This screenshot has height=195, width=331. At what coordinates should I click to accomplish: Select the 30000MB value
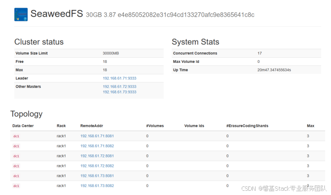pyautogui.click(x=111, y=53)
